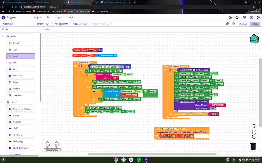Open the Colors blocks drawer
The height and width of the screenshot is (163, 262).
click(x=21, y=82)
